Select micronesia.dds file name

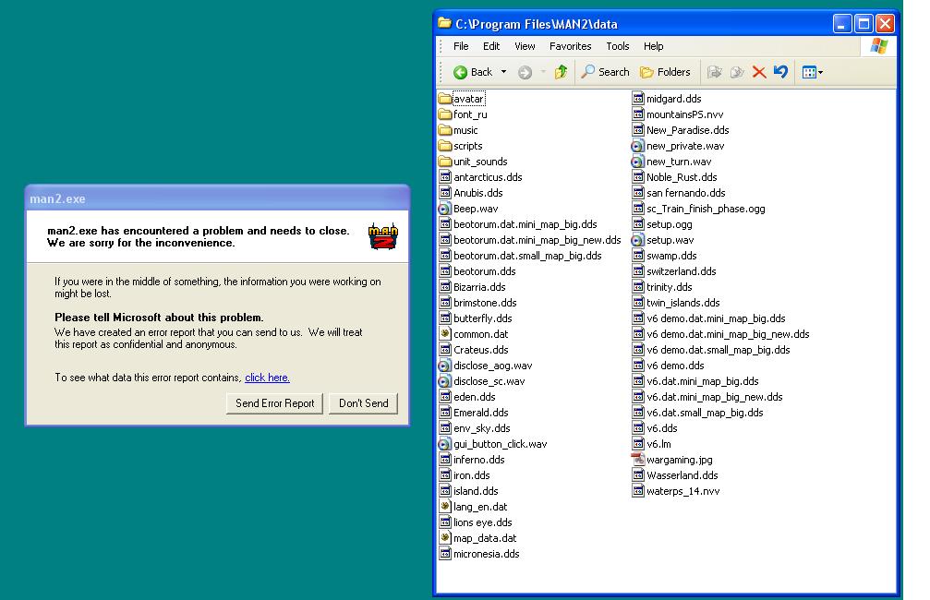[x=487, y=554]
